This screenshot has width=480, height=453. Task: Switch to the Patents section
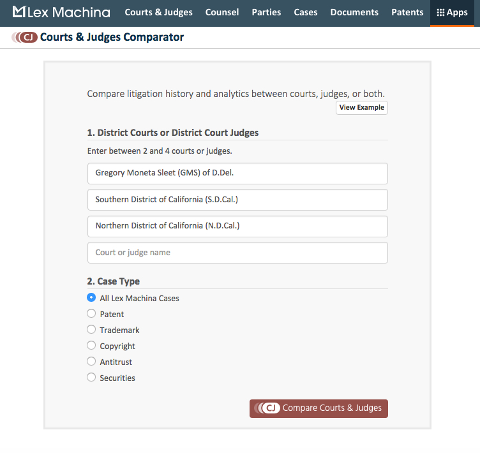[407, 12]
